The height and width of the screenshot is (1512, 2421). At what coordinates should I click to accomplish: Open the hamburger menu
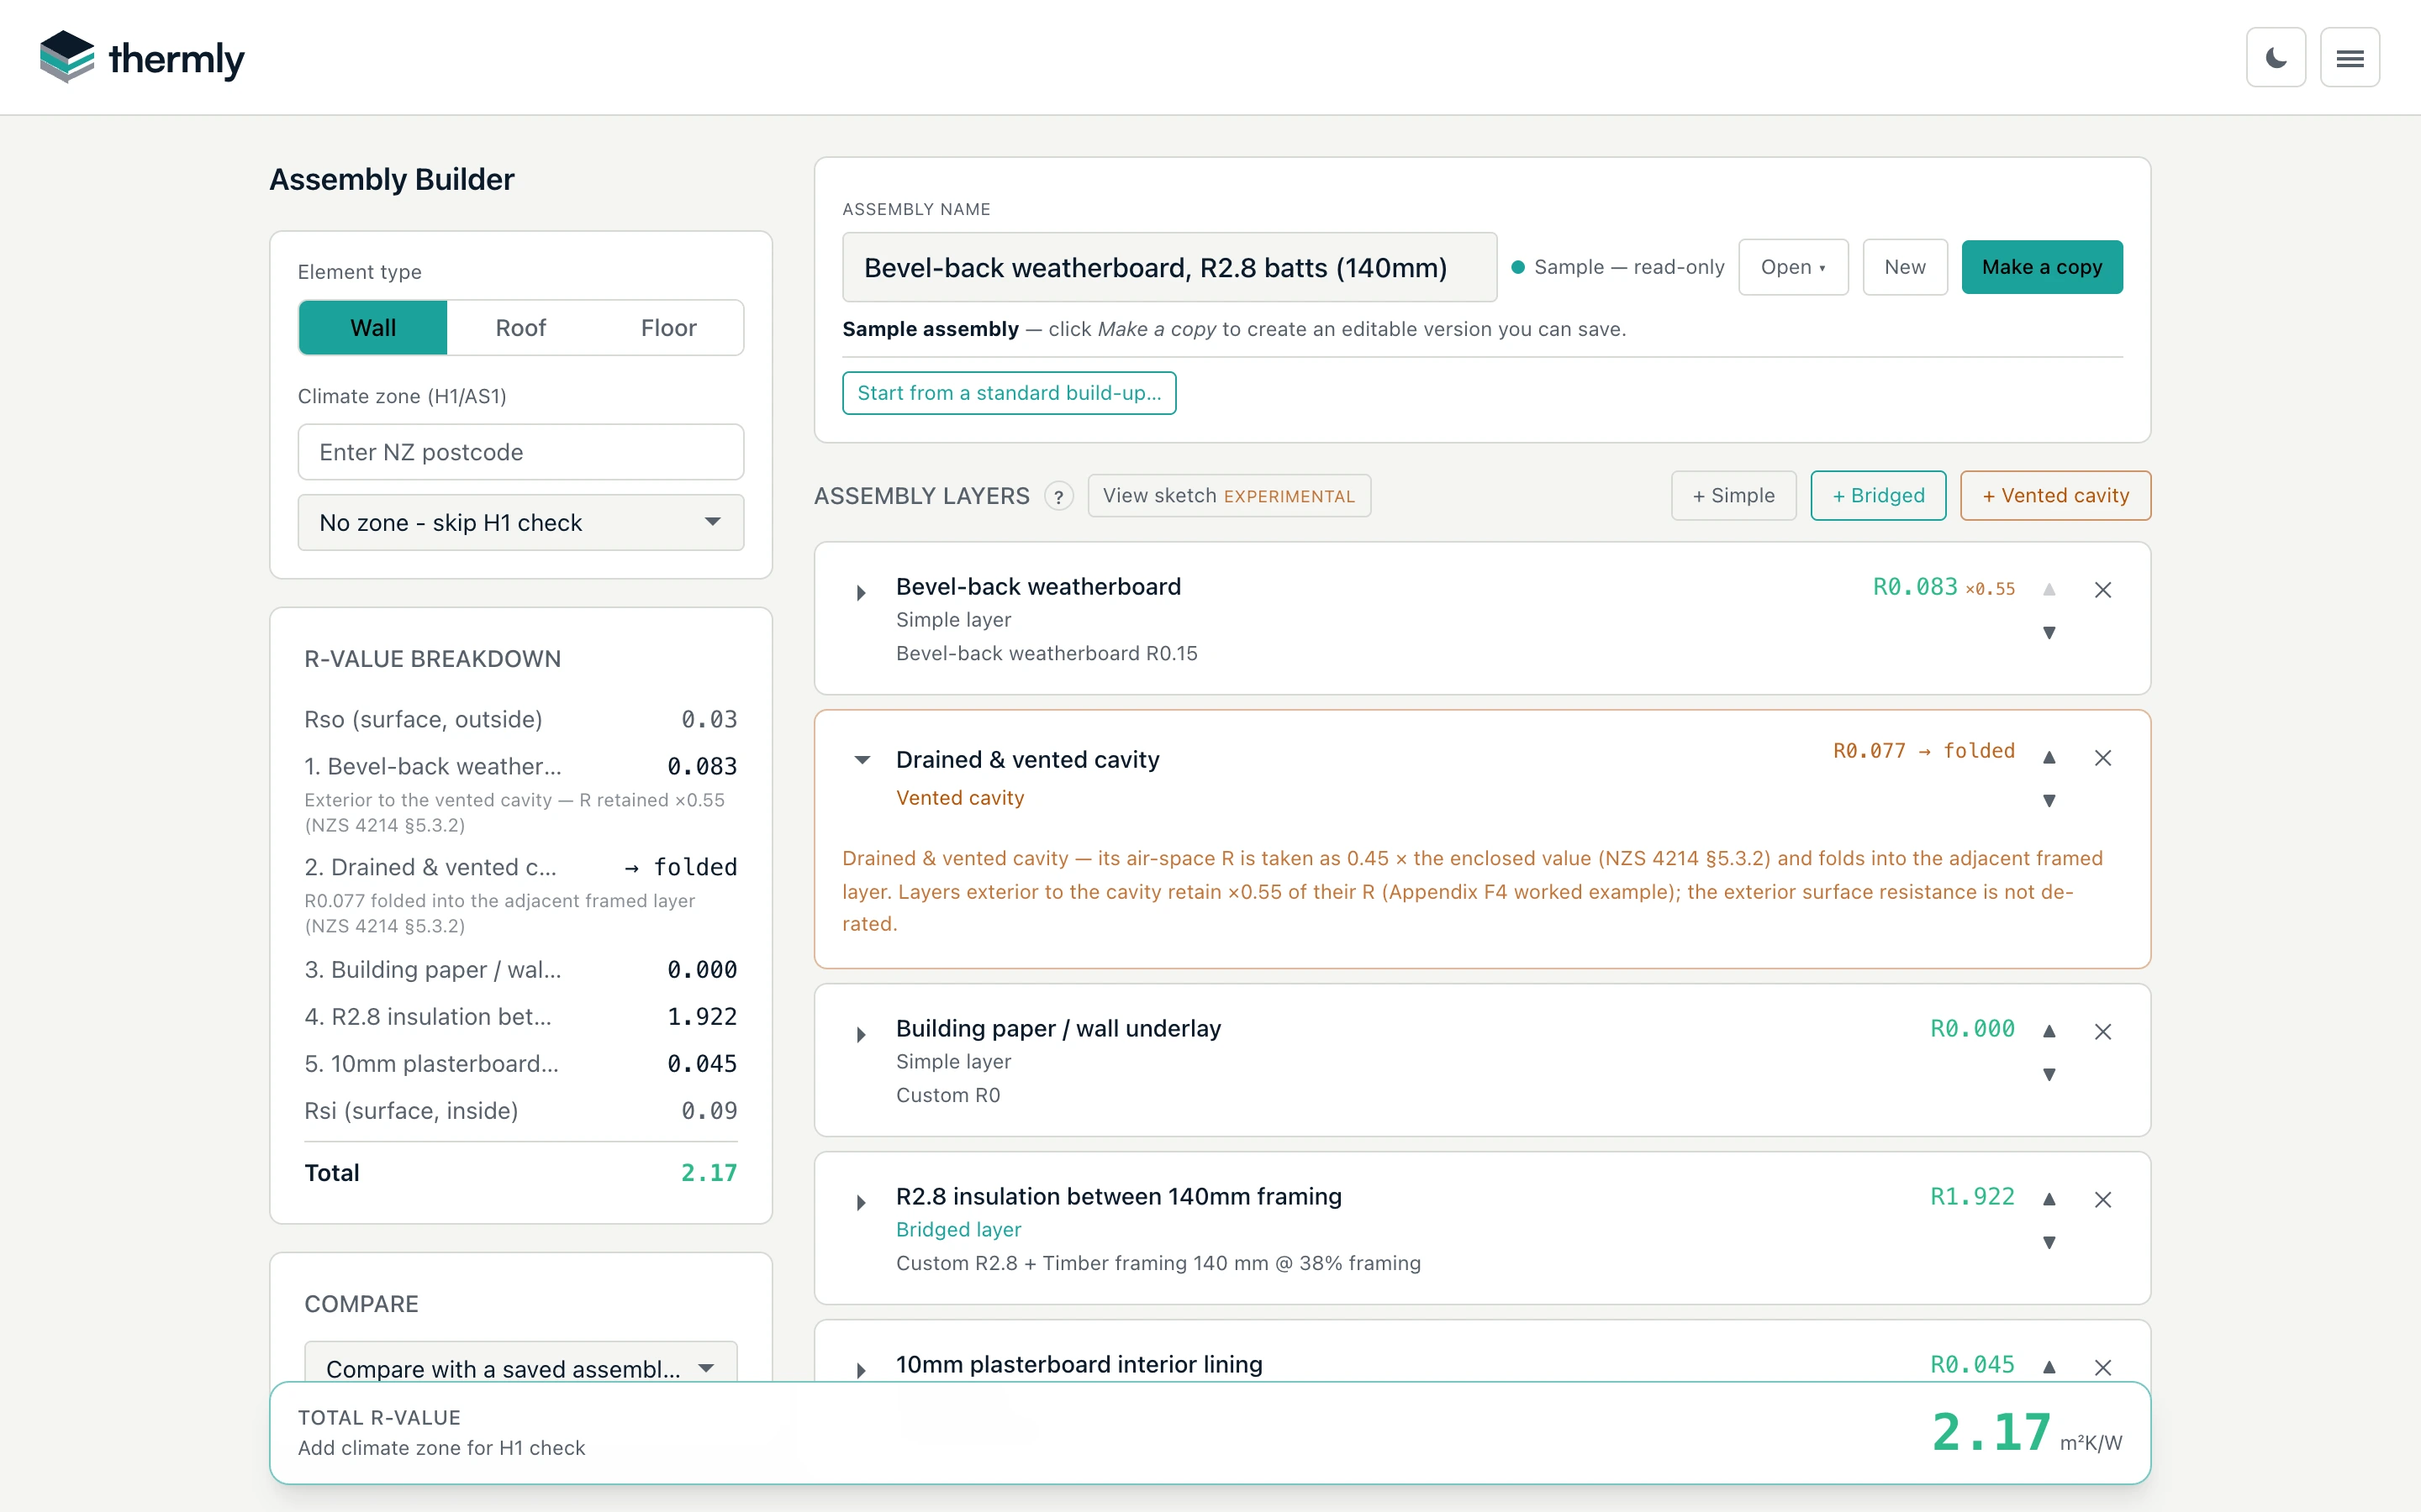(x=2350, y=58)
